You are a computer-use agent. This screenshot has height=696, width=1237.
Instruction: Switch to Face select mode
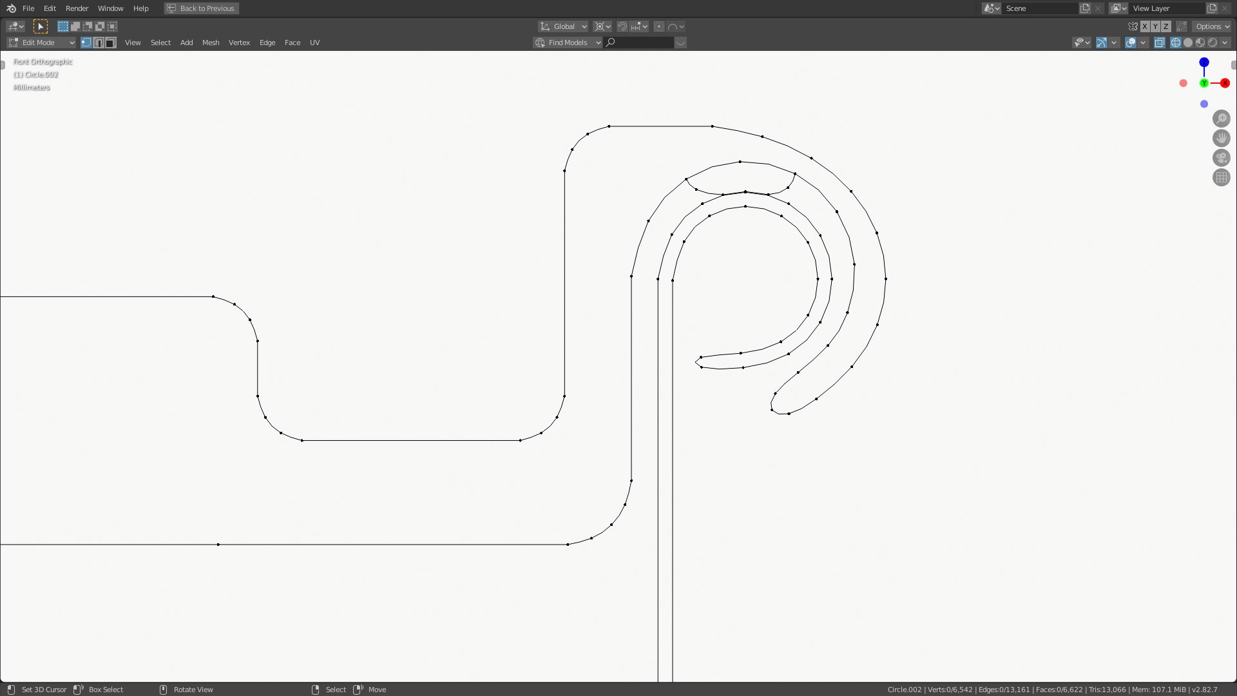click(111, 43)
